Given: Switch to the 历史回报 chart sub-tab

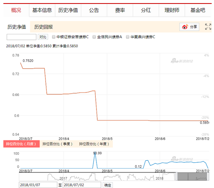Looking at the screenshot, I should 44,27.
